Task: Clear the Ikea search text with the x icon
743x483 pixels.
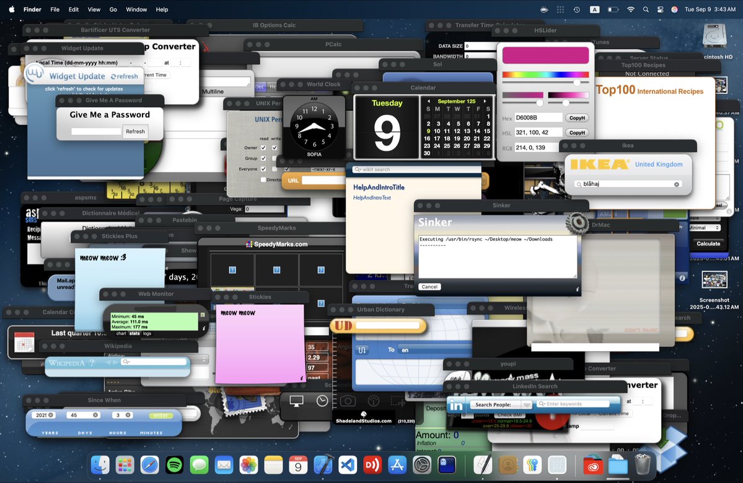Action: tap(677, 184)
